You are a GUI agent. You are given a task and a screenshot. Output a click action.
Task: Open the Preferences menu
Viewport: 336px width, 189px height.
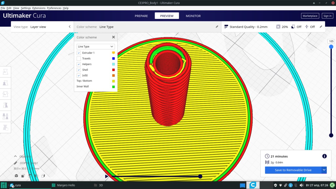tap(54, 8)
